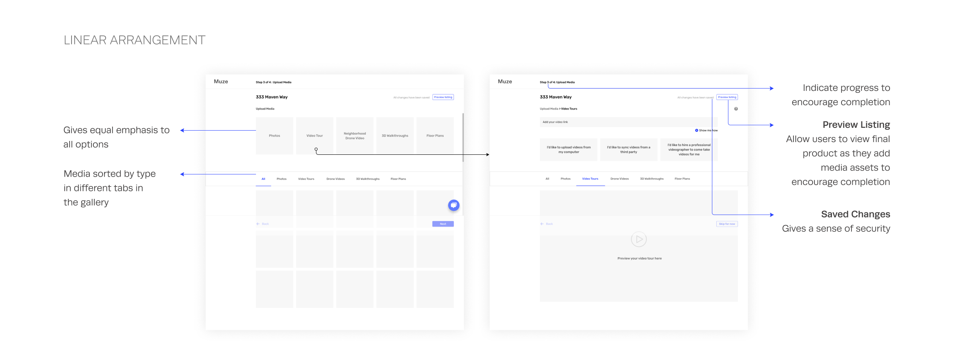This screenshot has width=954, height=362.
Task: Switch to Photos tab in right gallery
Action: coord(566,179)
